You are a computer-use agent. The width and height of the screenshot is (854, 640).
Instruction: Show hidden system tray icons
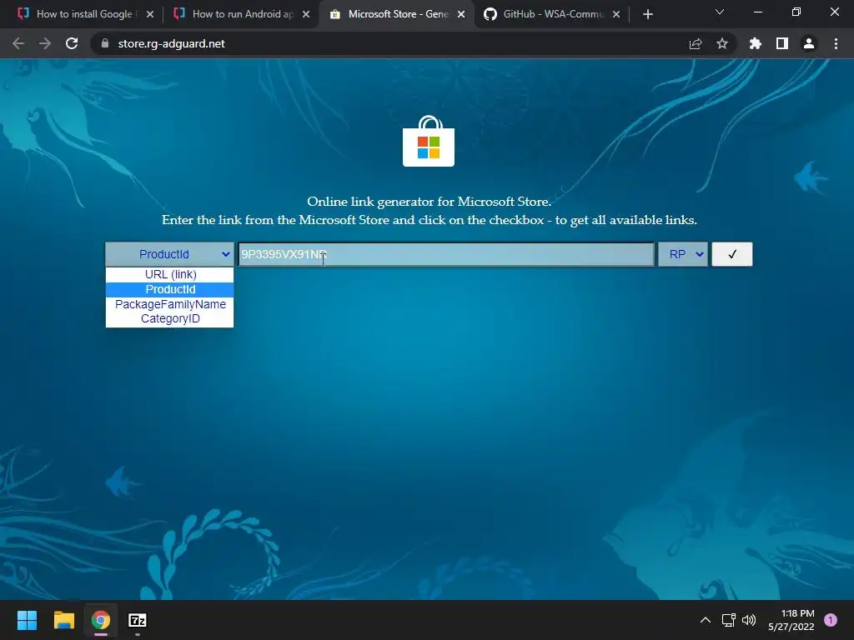coord(706,620)
